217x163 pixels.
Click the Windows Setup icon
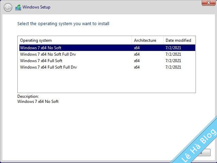pos(18,7)
